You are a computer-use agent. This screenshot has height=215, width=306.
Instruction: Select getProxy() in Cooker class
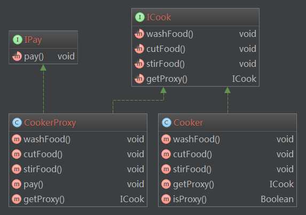point(193,185)
